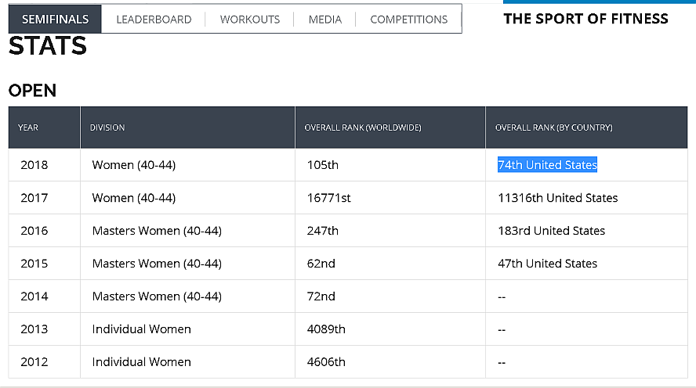Click the worldwide rank '16771st'

(328, 198)
